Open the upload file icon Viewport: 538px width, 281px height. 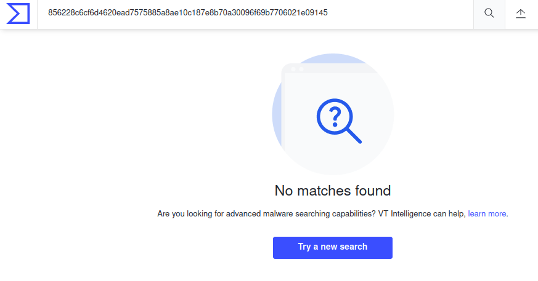[521, 14]
